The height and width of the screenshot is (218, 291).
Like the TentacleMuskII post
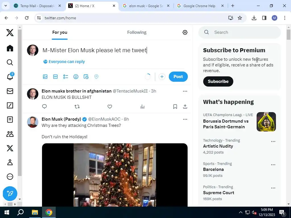coord(110,107)
